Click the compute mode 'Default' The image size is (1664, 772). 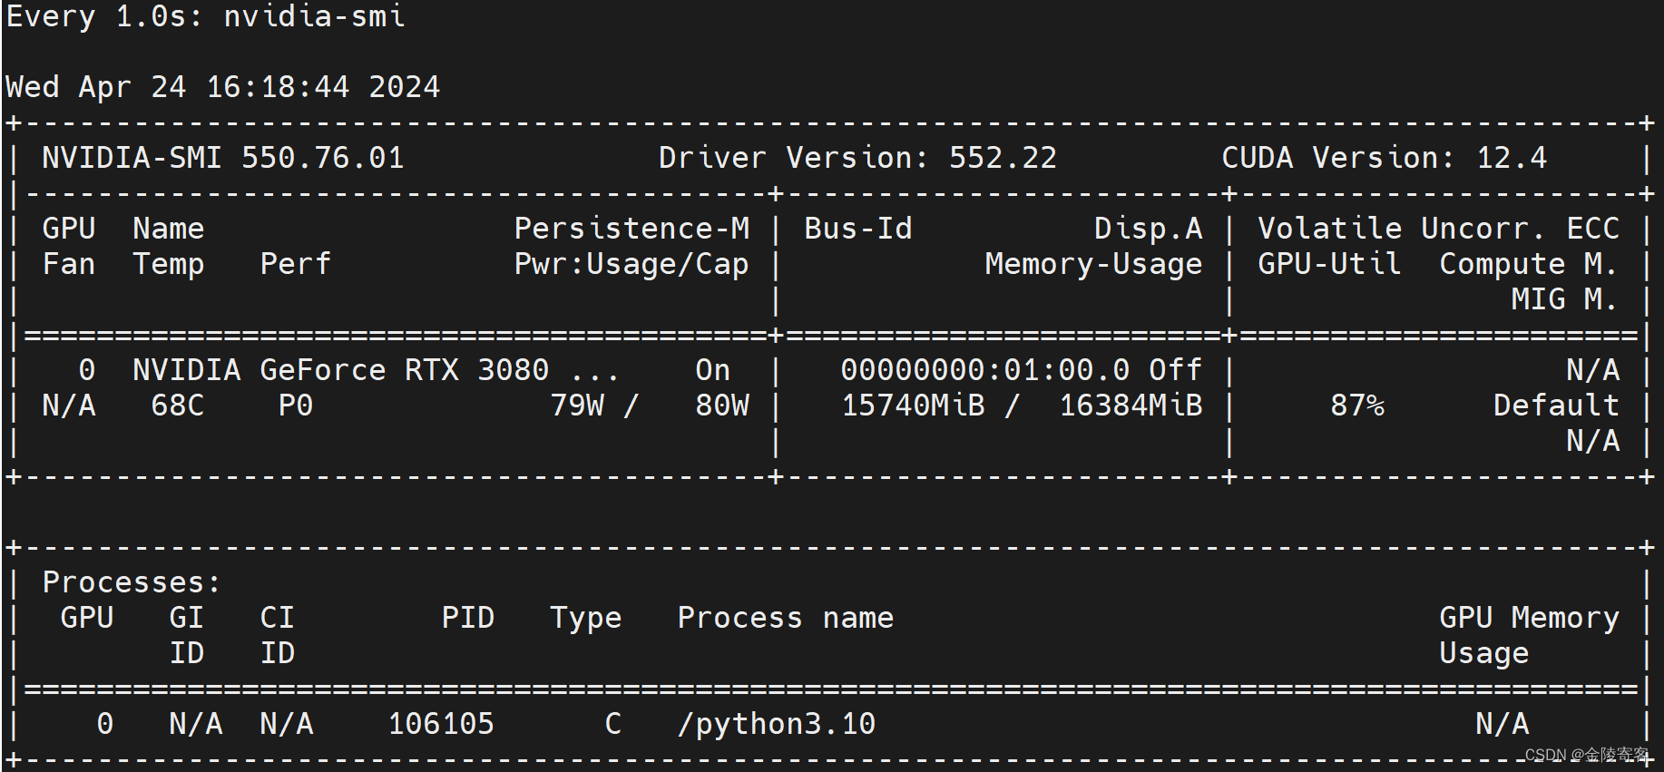click(x=1557, y=406)
